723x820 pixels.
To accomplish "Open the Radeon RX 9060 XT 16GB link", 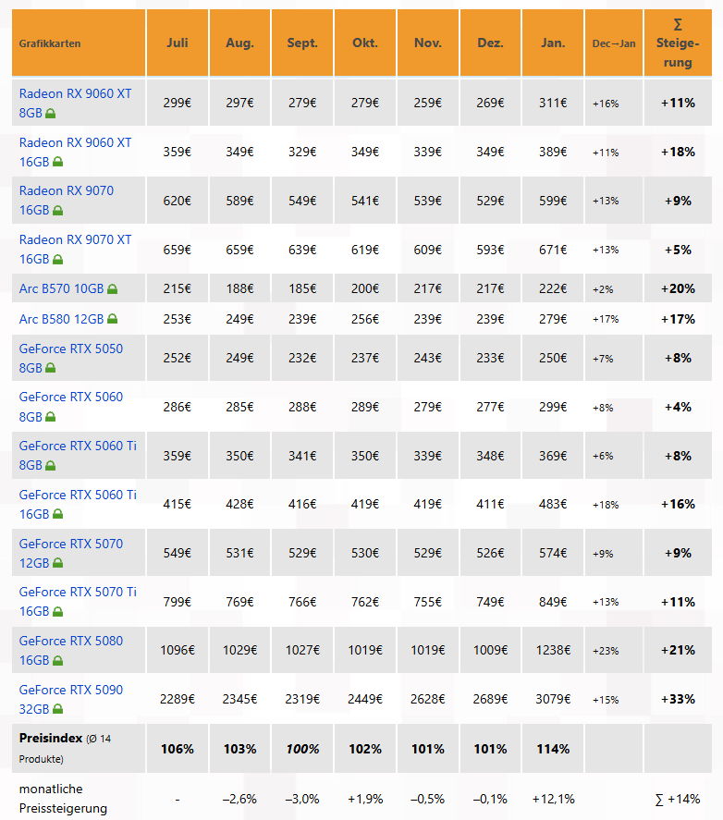I will pyautogui.click(x=75, y=142).
